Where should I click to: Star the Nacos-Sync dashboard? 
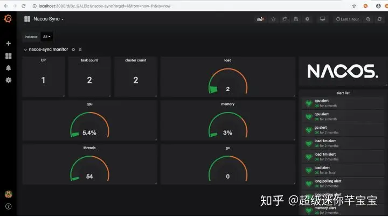point(273,19)
